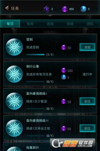This screenshot has width=100, height=151.
Task: Click the dark rune crystal currency icon
Action: 46,9
